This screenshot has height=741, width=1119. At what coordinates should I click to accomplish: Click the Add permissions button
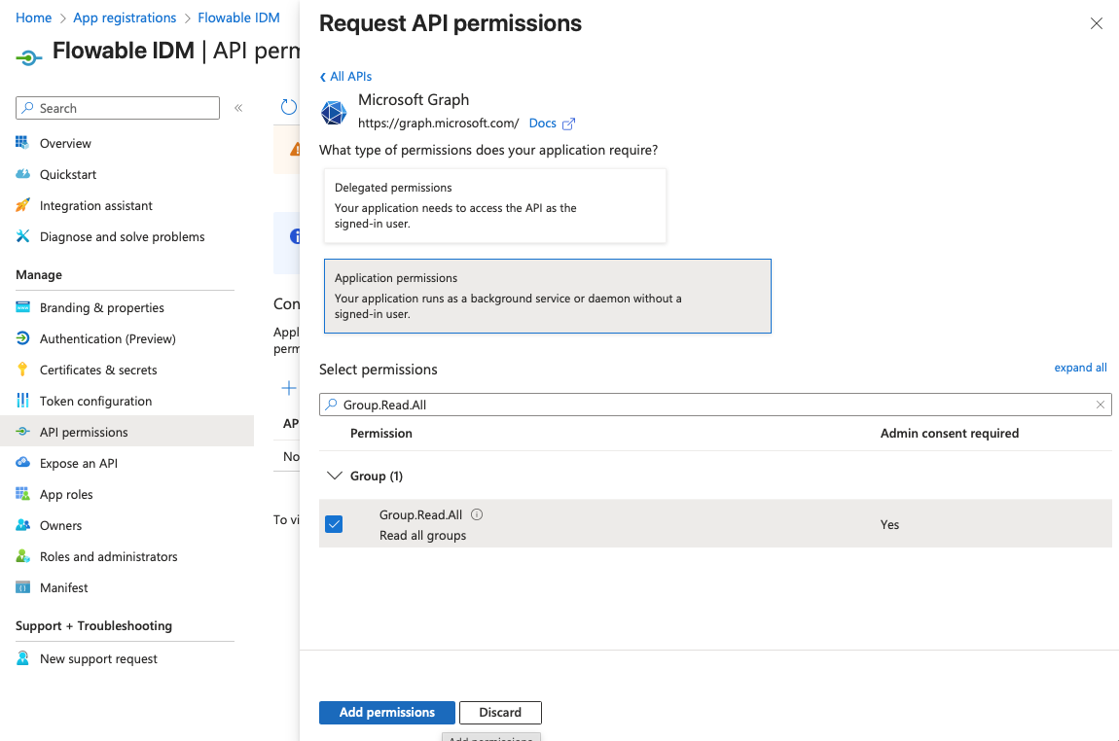(386, 712)
